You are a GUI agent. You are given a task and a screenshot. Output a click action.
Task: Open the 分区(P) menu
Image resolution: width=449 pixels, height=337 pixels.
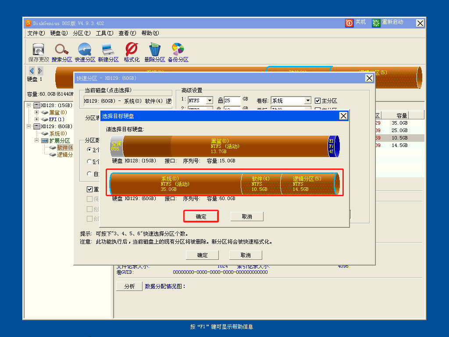tap(82, 33)
